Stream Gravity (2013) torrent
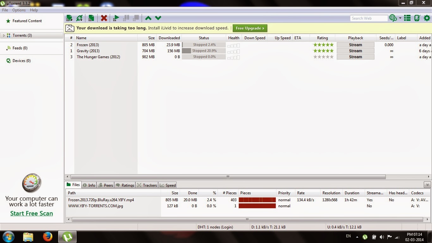The image size is (432, 243). (x=355, y=51)
